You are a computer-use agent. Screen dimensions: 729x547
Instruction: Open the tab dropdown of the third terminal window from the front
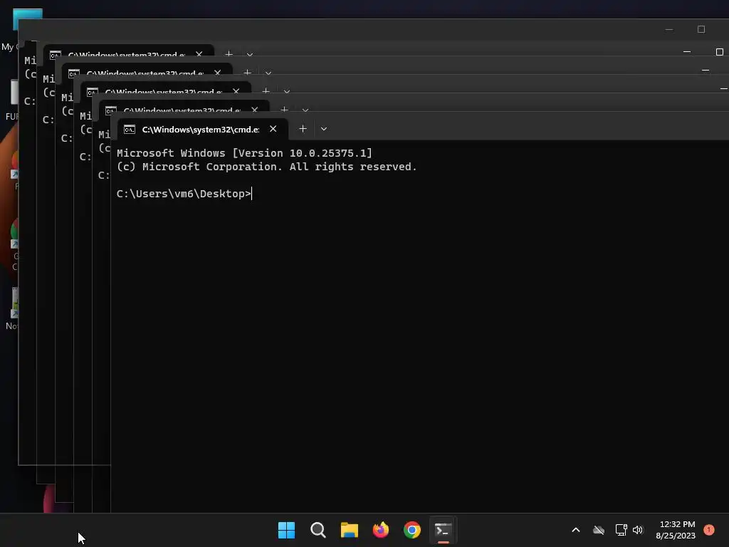click(x=287, y=92)
